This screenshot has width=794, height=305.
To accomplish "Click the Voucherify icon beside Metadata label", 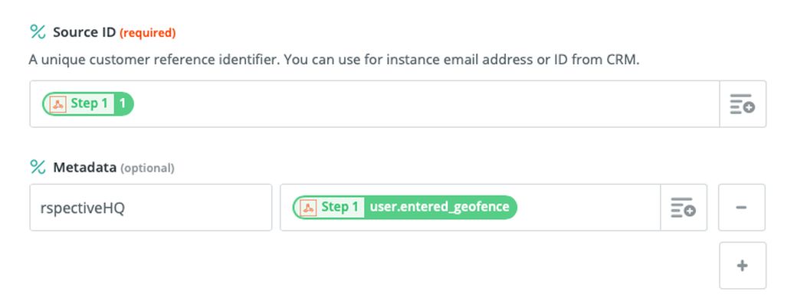I will tap(38, 167).
